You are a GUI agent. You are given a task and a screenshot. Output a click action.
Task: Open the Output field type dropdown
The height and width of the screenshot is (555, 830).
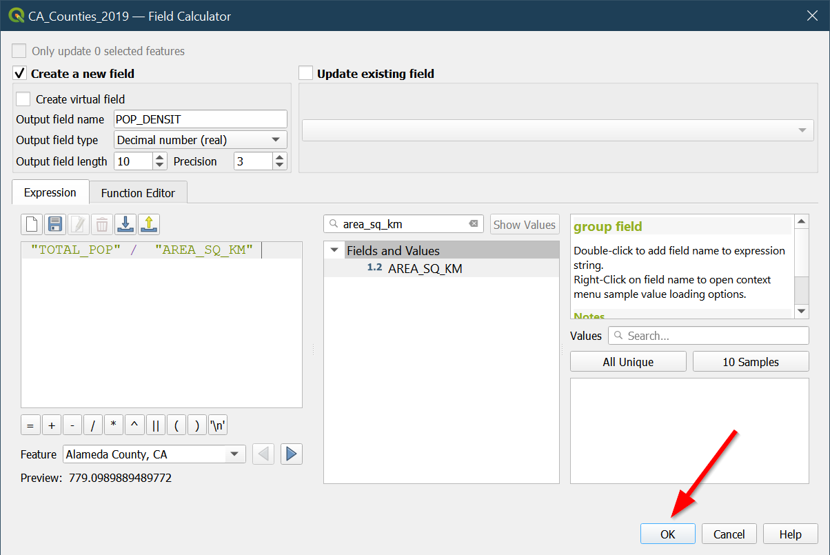click(x=200, y=140)
